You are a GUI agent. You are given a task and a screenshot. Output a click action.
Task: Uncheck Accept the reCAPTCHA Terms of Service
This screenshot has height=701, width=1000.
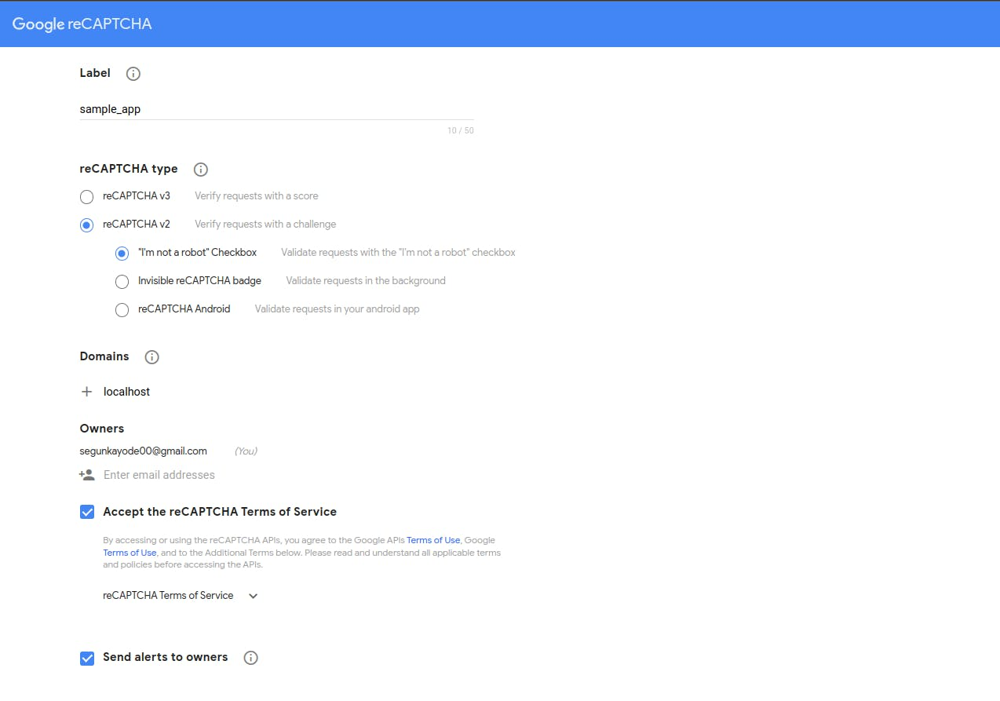(87, 512)
